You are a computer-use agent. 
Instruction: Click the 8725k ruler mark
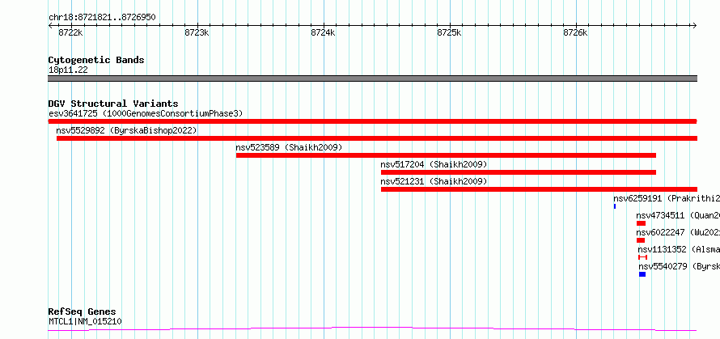tap(449, 32)
